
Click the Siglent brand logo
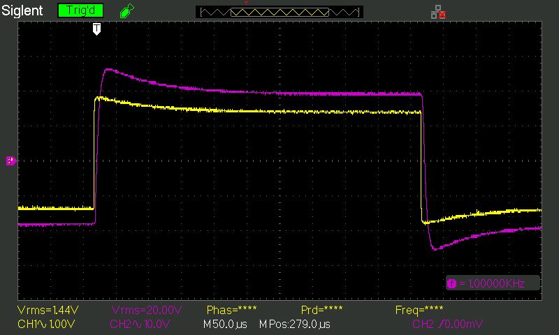22,10
